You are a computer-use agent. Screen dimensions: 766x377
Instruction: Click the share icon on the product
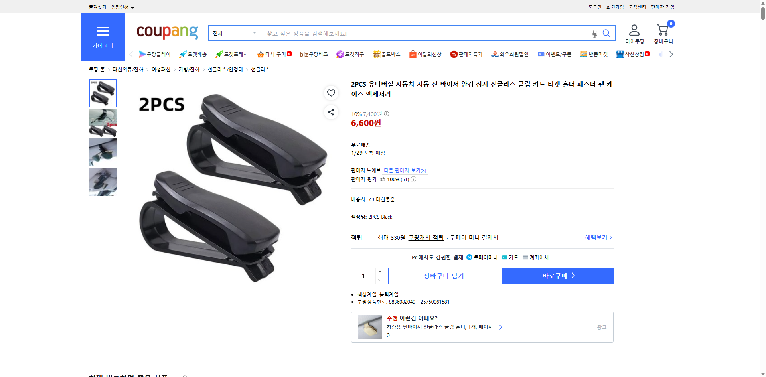click(x=331, y=112)
